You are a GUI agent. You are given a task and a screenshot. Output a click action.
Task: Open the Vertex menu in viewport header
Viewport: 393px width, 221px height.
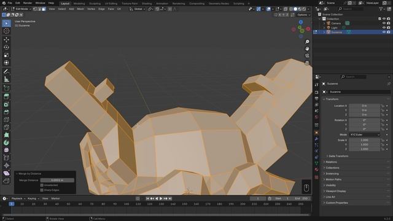click(x=91, y=9)
